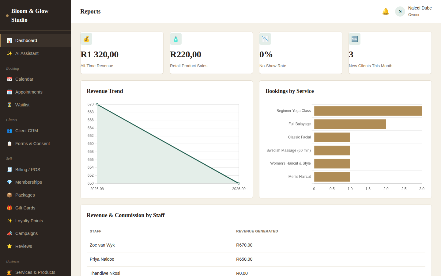Click the Revenue Trend chart title
Screen dimensions: 441x276
click(105, 91)
